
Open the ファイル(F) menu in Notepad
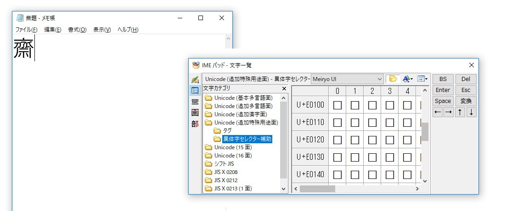(27, 30)
